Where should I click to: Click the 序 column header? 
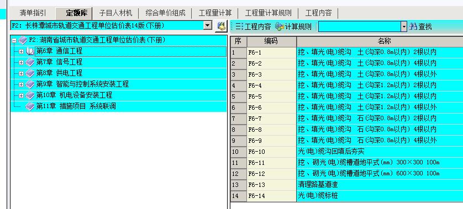(x=238, y=41)
